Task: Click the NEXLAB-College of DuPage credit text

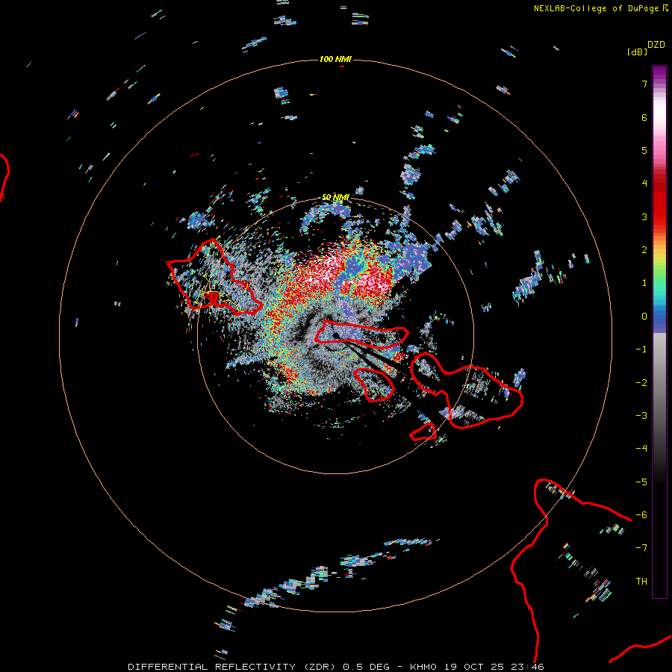Action: (596, 8)
